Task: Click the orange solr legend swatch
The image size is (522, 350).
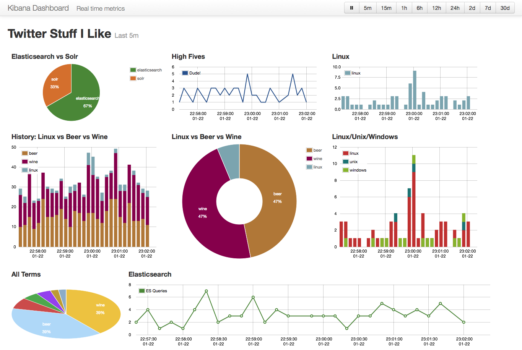Action: 133,78
